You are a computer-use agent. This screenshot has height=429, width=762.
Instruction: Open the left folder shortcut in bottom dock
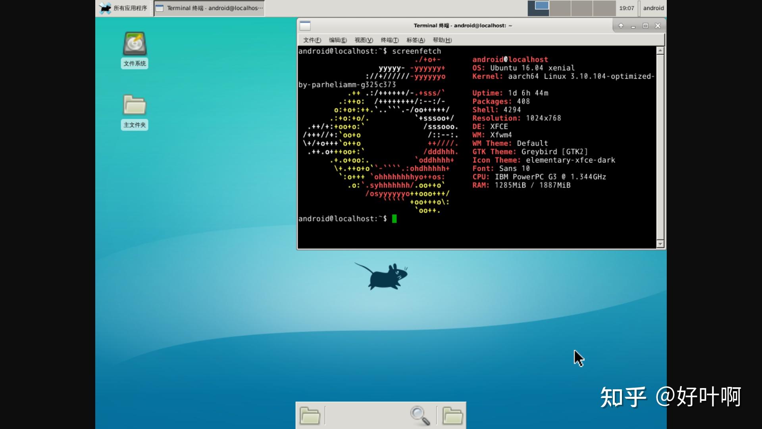tap(310, 415)
